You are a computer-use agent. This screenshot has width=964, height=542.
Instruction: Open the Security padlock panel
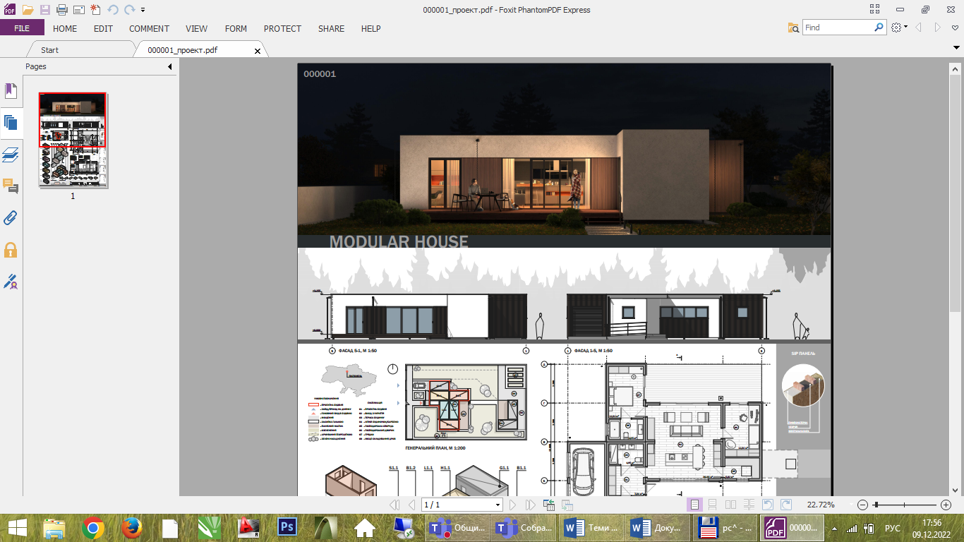pos(11,250)
